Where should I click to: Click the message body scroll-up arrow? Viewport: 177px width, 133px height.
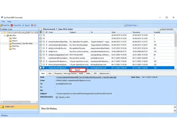[175, 107]
